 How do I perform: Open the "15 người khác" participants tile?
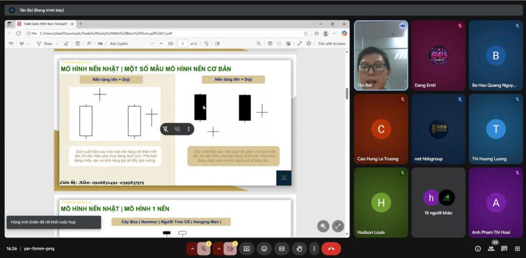[x=438, y=204]
